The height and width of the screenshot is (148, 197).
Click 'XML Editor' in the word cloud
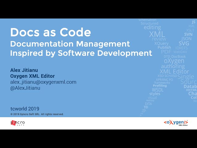tap(174, 72)
